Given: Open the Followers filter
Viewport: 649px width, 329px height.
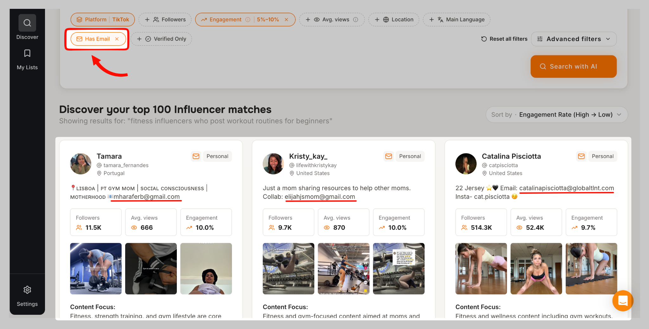Looking at the screenshot, I should tap(164, 19).
